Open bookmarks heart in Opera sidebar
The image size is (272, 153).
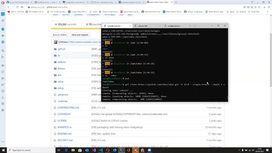3,72
